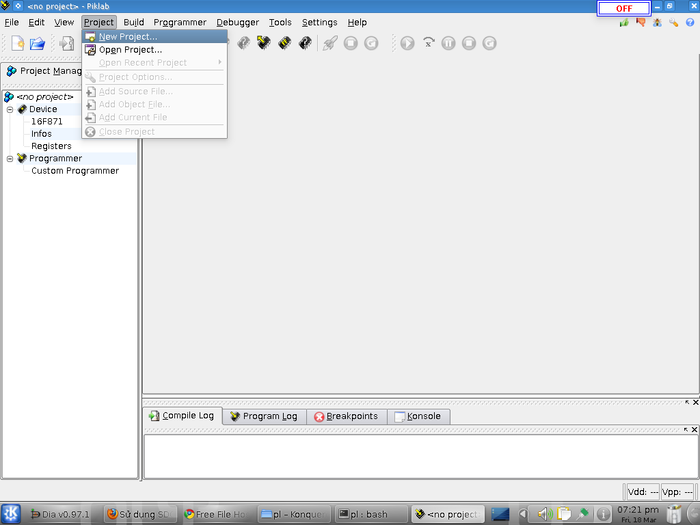The image size is (700, 525).
Task: Open the Tools menu
Action: (x=280, y=23)
